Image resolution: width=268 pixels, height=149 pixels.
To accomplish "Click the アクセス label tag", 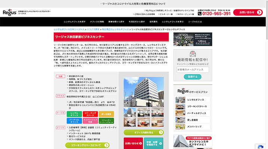I will tap(61, 96).
